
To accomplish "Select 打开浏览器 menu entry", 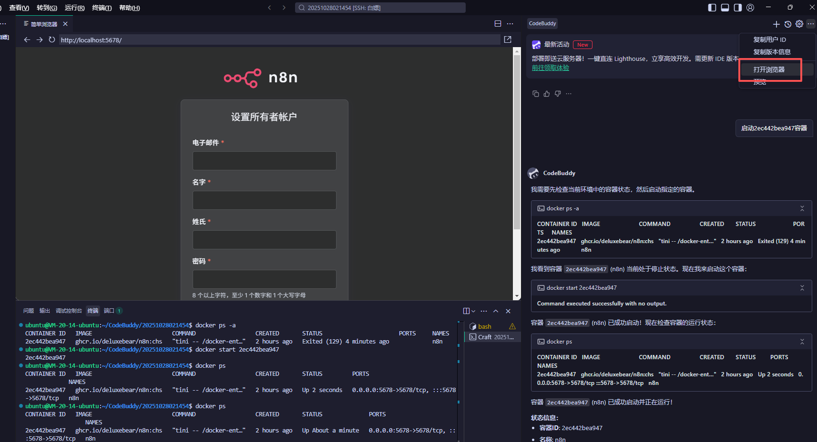I will (x=776, y=69).
